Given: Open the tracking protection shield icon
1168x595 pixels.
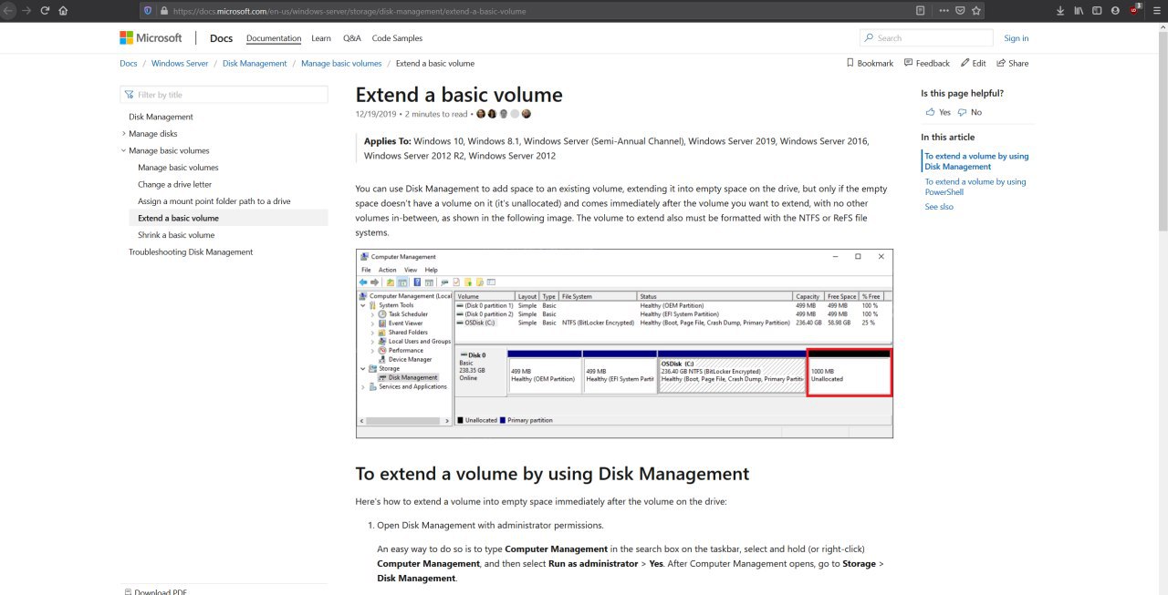Looking at the screenshot, I should pyautogui.click(x=148, y=11).
